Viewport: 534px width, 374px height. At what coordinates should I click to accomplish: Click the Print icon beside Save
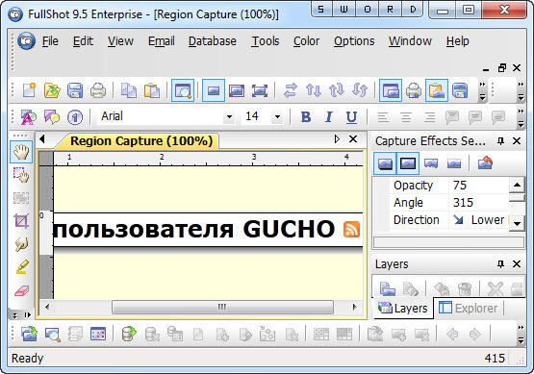(x=98, y=90)
